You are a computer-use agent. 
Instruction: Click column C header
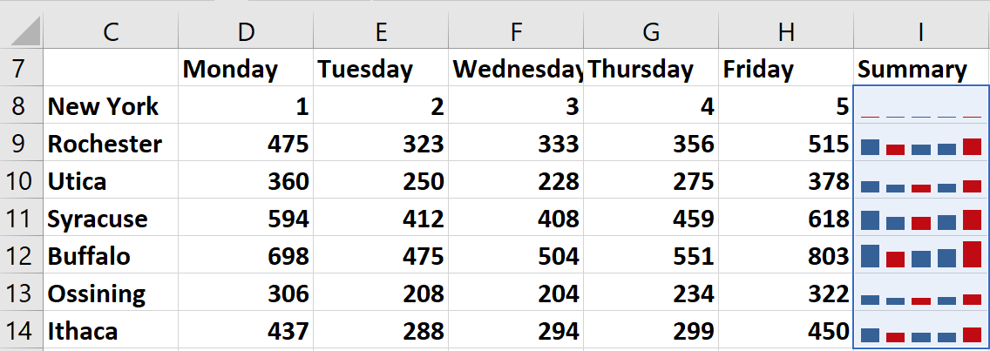(110, 31)
